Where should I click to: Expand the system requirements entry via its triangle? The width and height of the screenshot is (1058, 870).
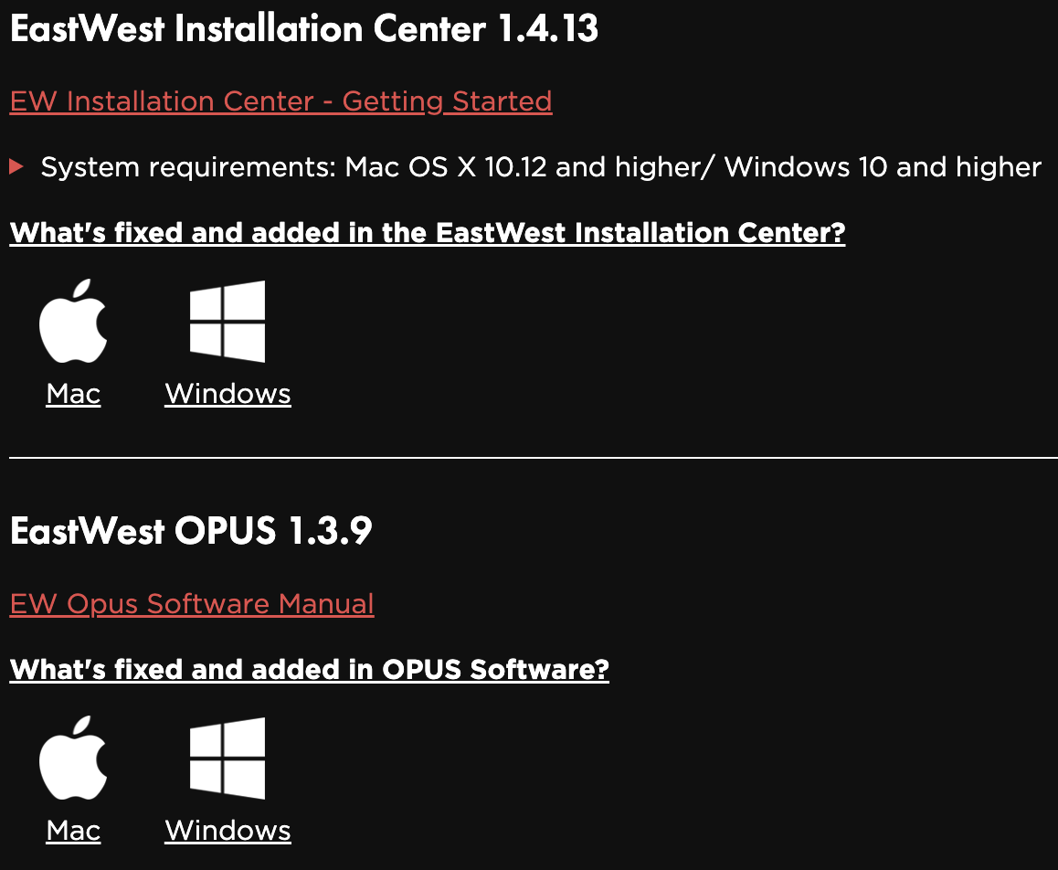coord(15,166)
